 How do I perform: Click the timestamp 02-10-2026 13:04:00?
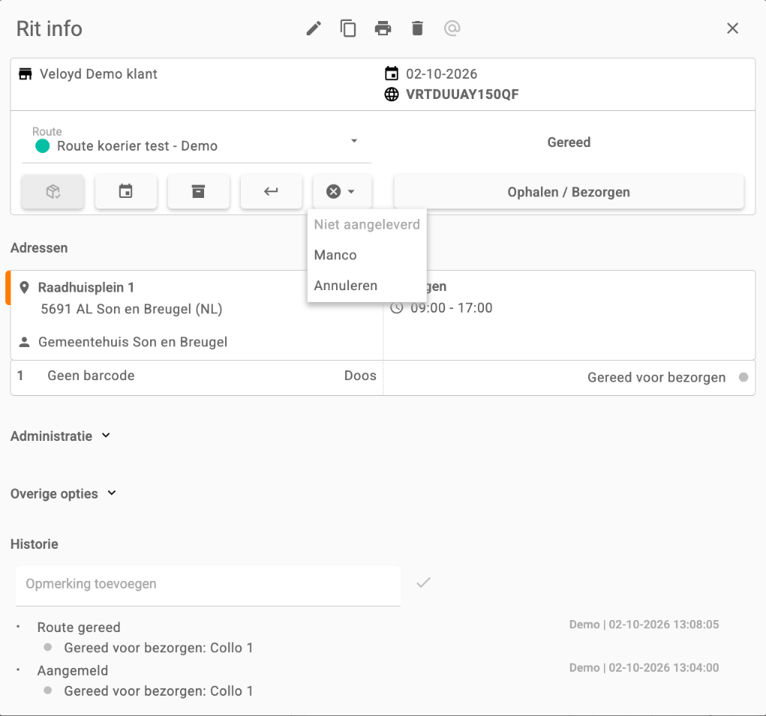coord(663,668)
